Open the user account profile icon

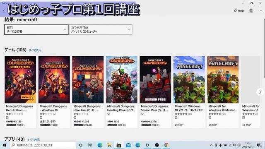click(x=251, y=11)
